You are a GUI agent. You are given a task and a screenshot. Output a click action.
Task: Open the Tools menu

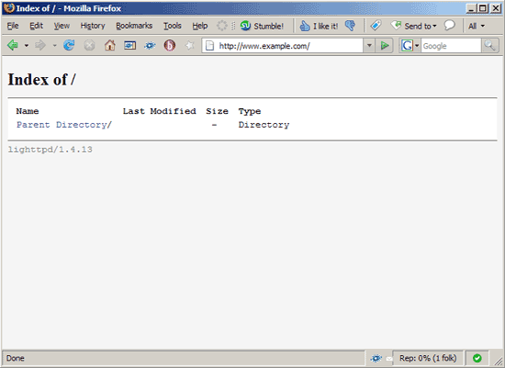[173, 26]
